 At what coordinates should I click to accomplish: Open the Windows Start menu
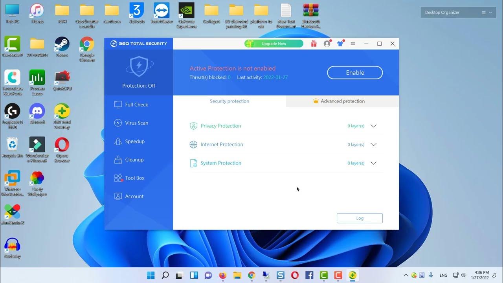(151, 275)
